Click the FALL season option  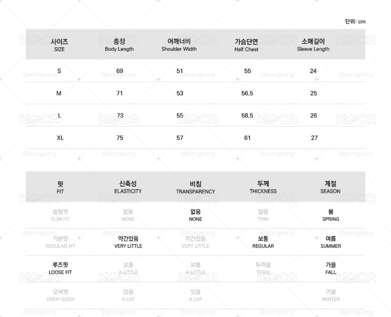[x=331, y=269]
